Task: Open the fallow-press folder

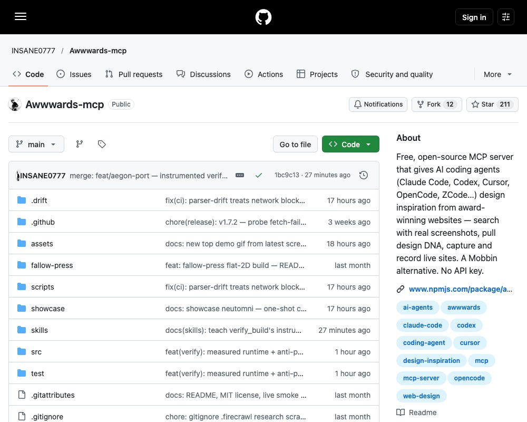Action: click(52, 265)
